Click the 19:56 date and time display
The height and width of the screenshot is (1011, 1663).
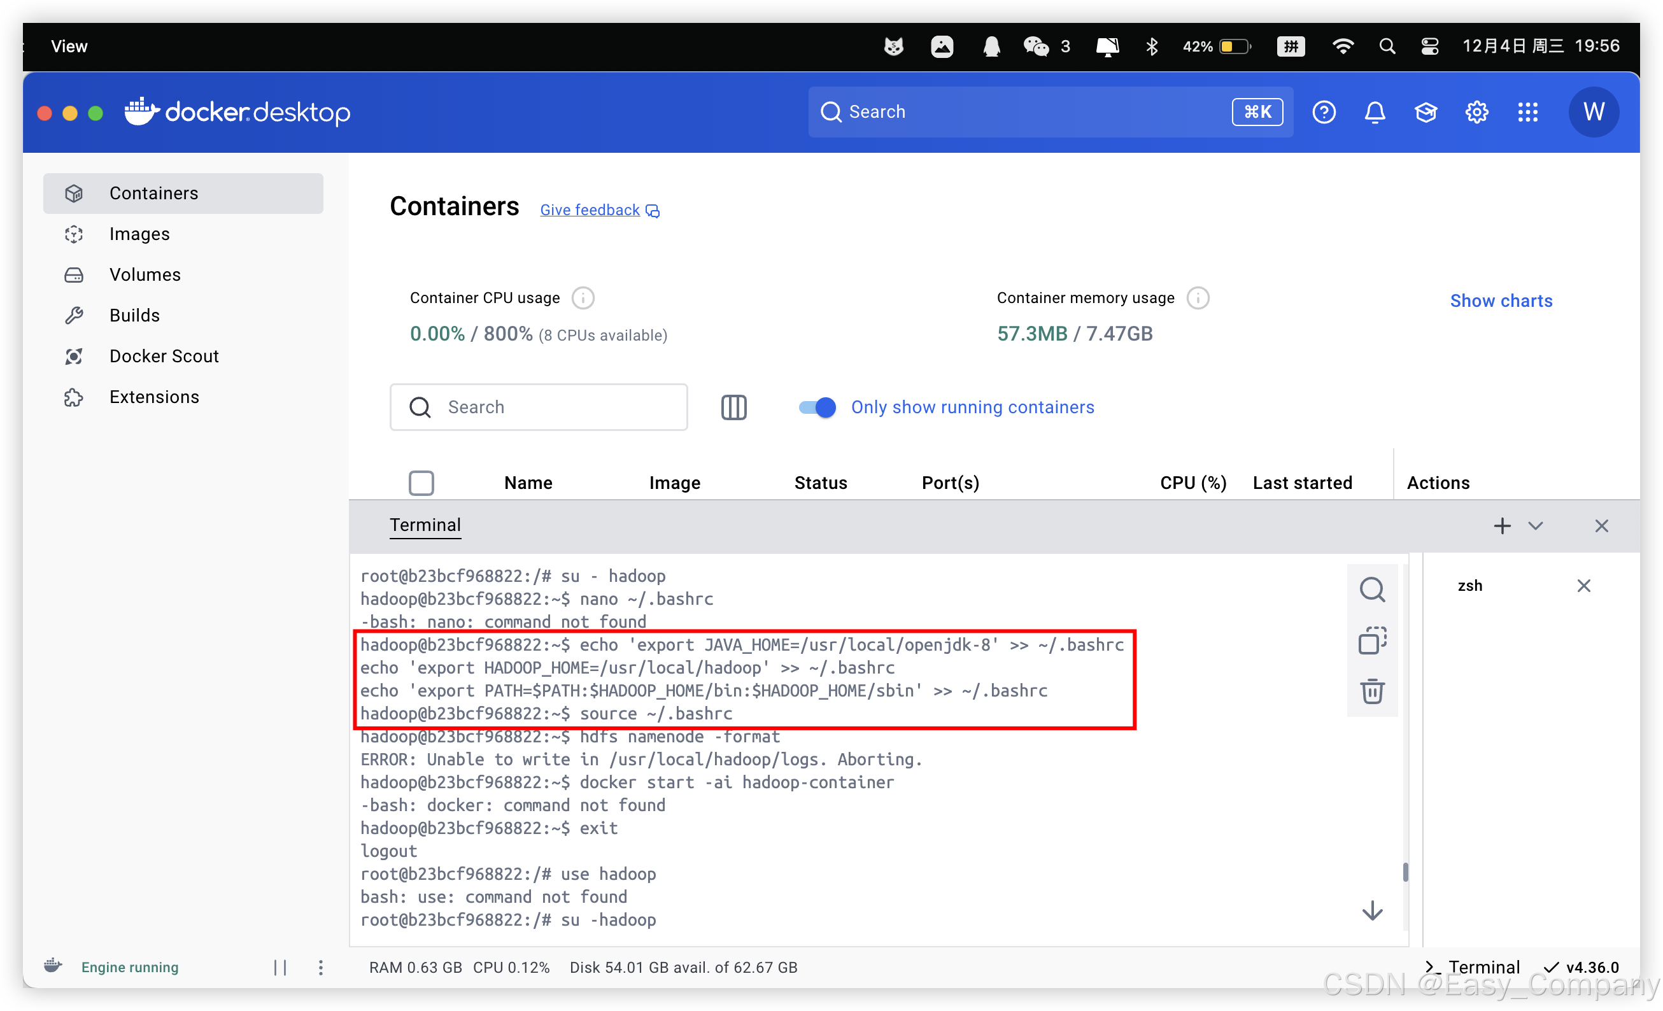tap(1541, 46)
